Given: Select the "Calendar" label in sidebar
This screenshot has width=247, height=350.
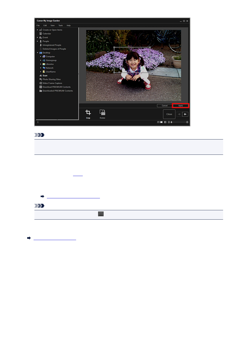Looking at the screenshot, I should [x=47, y=34].
